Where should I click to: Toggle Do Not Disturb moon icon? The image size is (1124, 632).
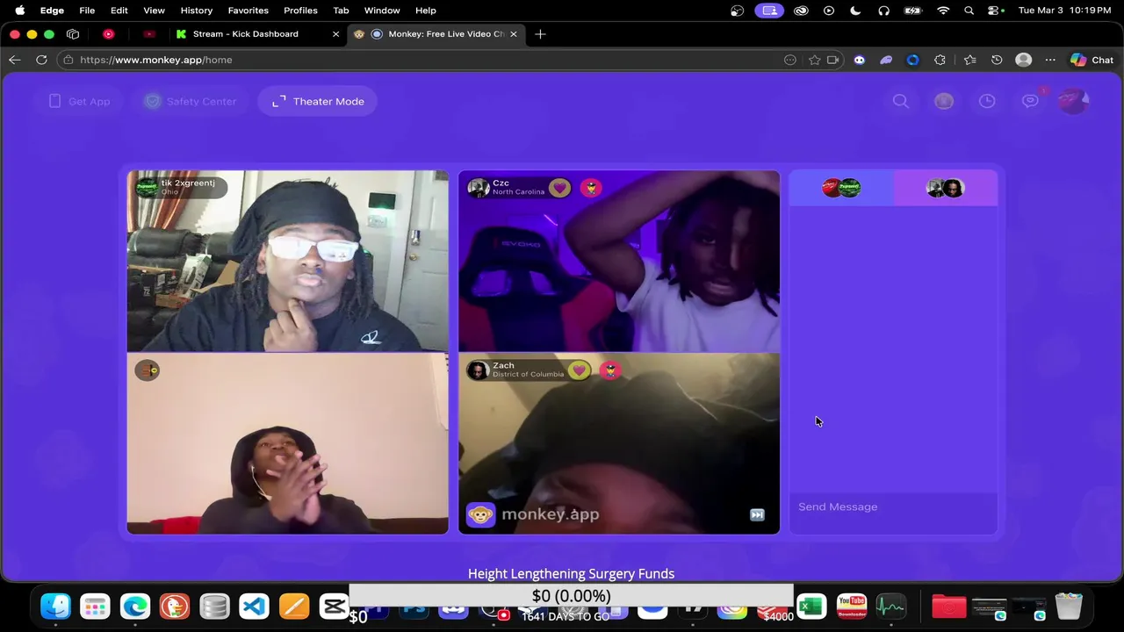[x=855, y=11]
